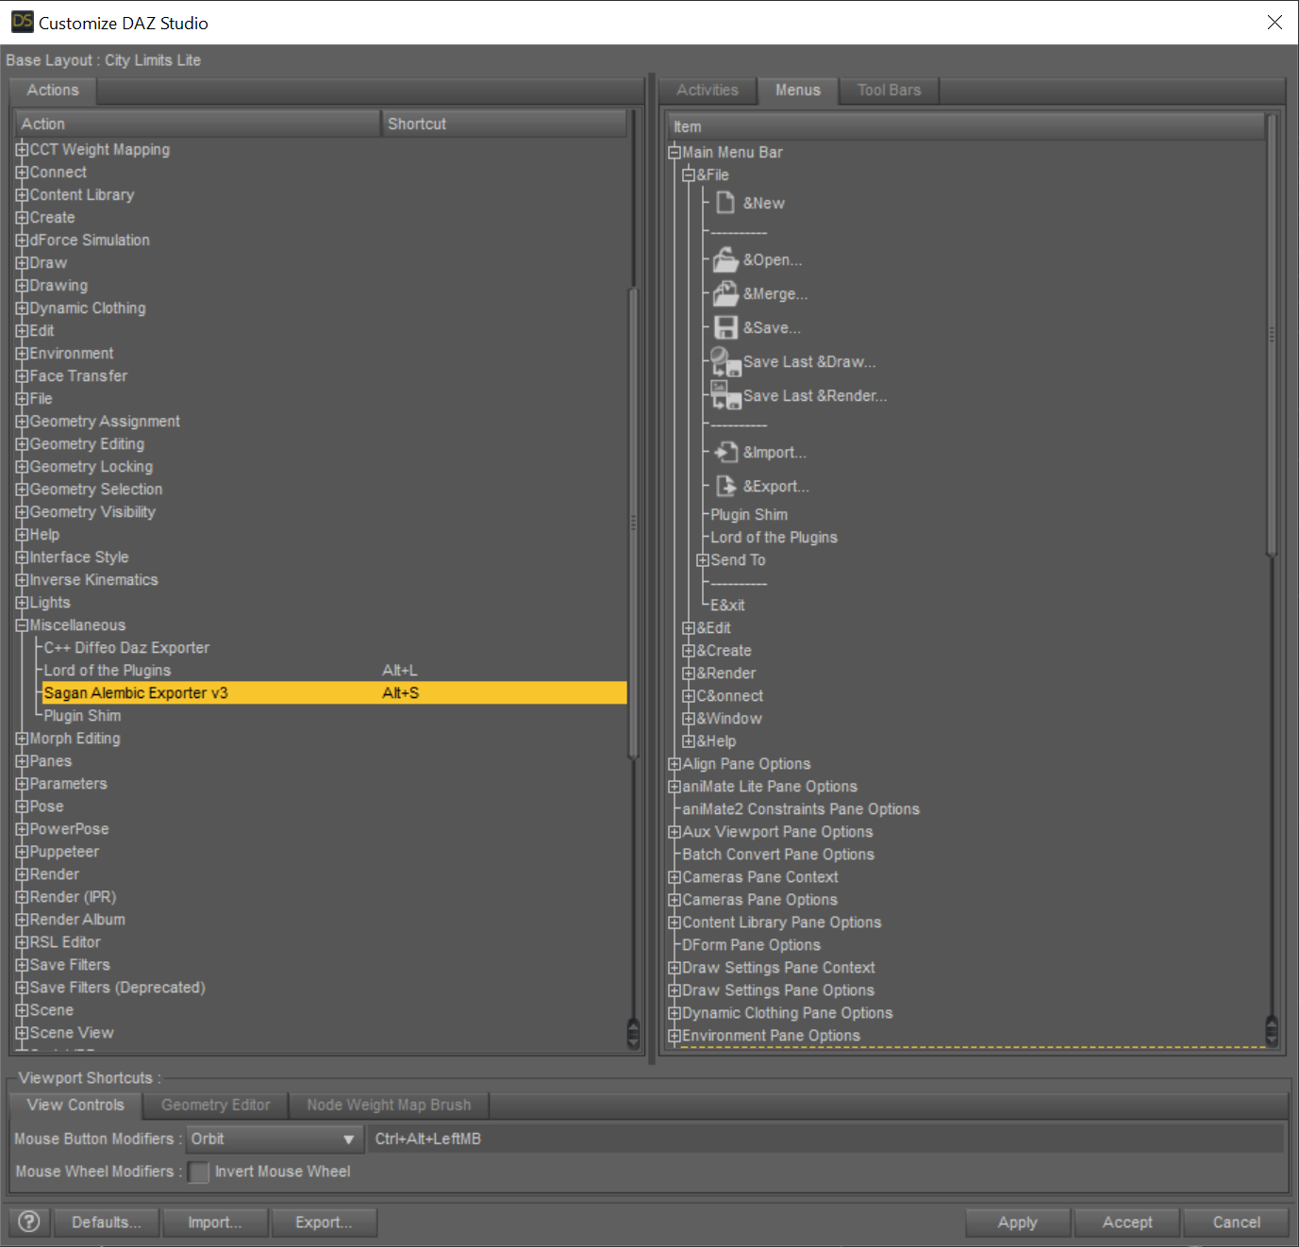Click the Save Last Draw icon
The width and height of the screenshot is (1299, 1247).
(x=725, y=361)
